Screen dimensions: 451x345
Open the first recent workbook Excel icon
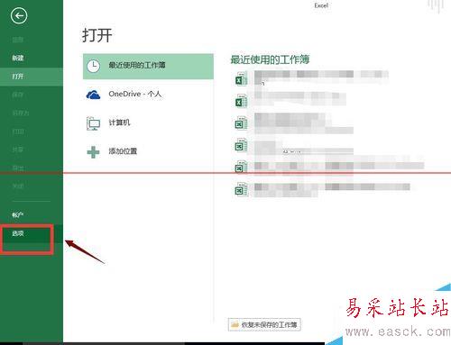(241, 79)
